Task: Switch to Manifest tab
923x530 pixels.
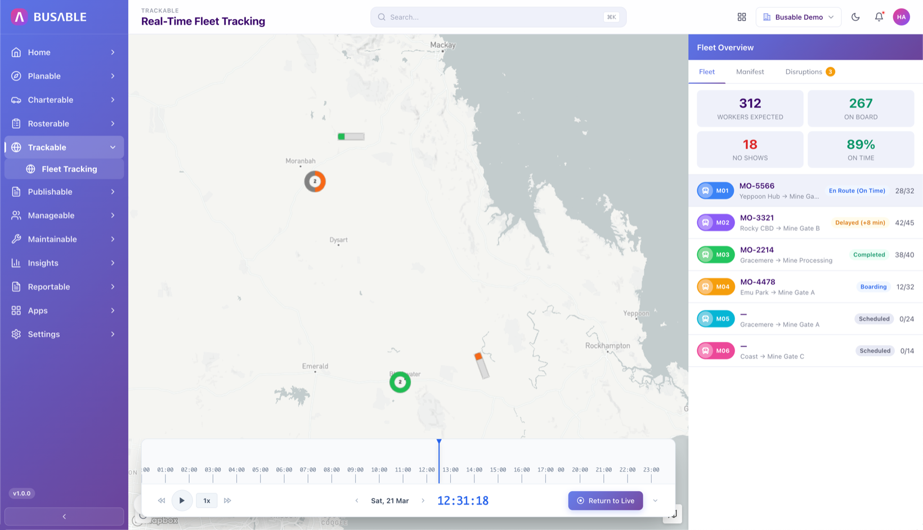Action: click(x=750, y=72)
